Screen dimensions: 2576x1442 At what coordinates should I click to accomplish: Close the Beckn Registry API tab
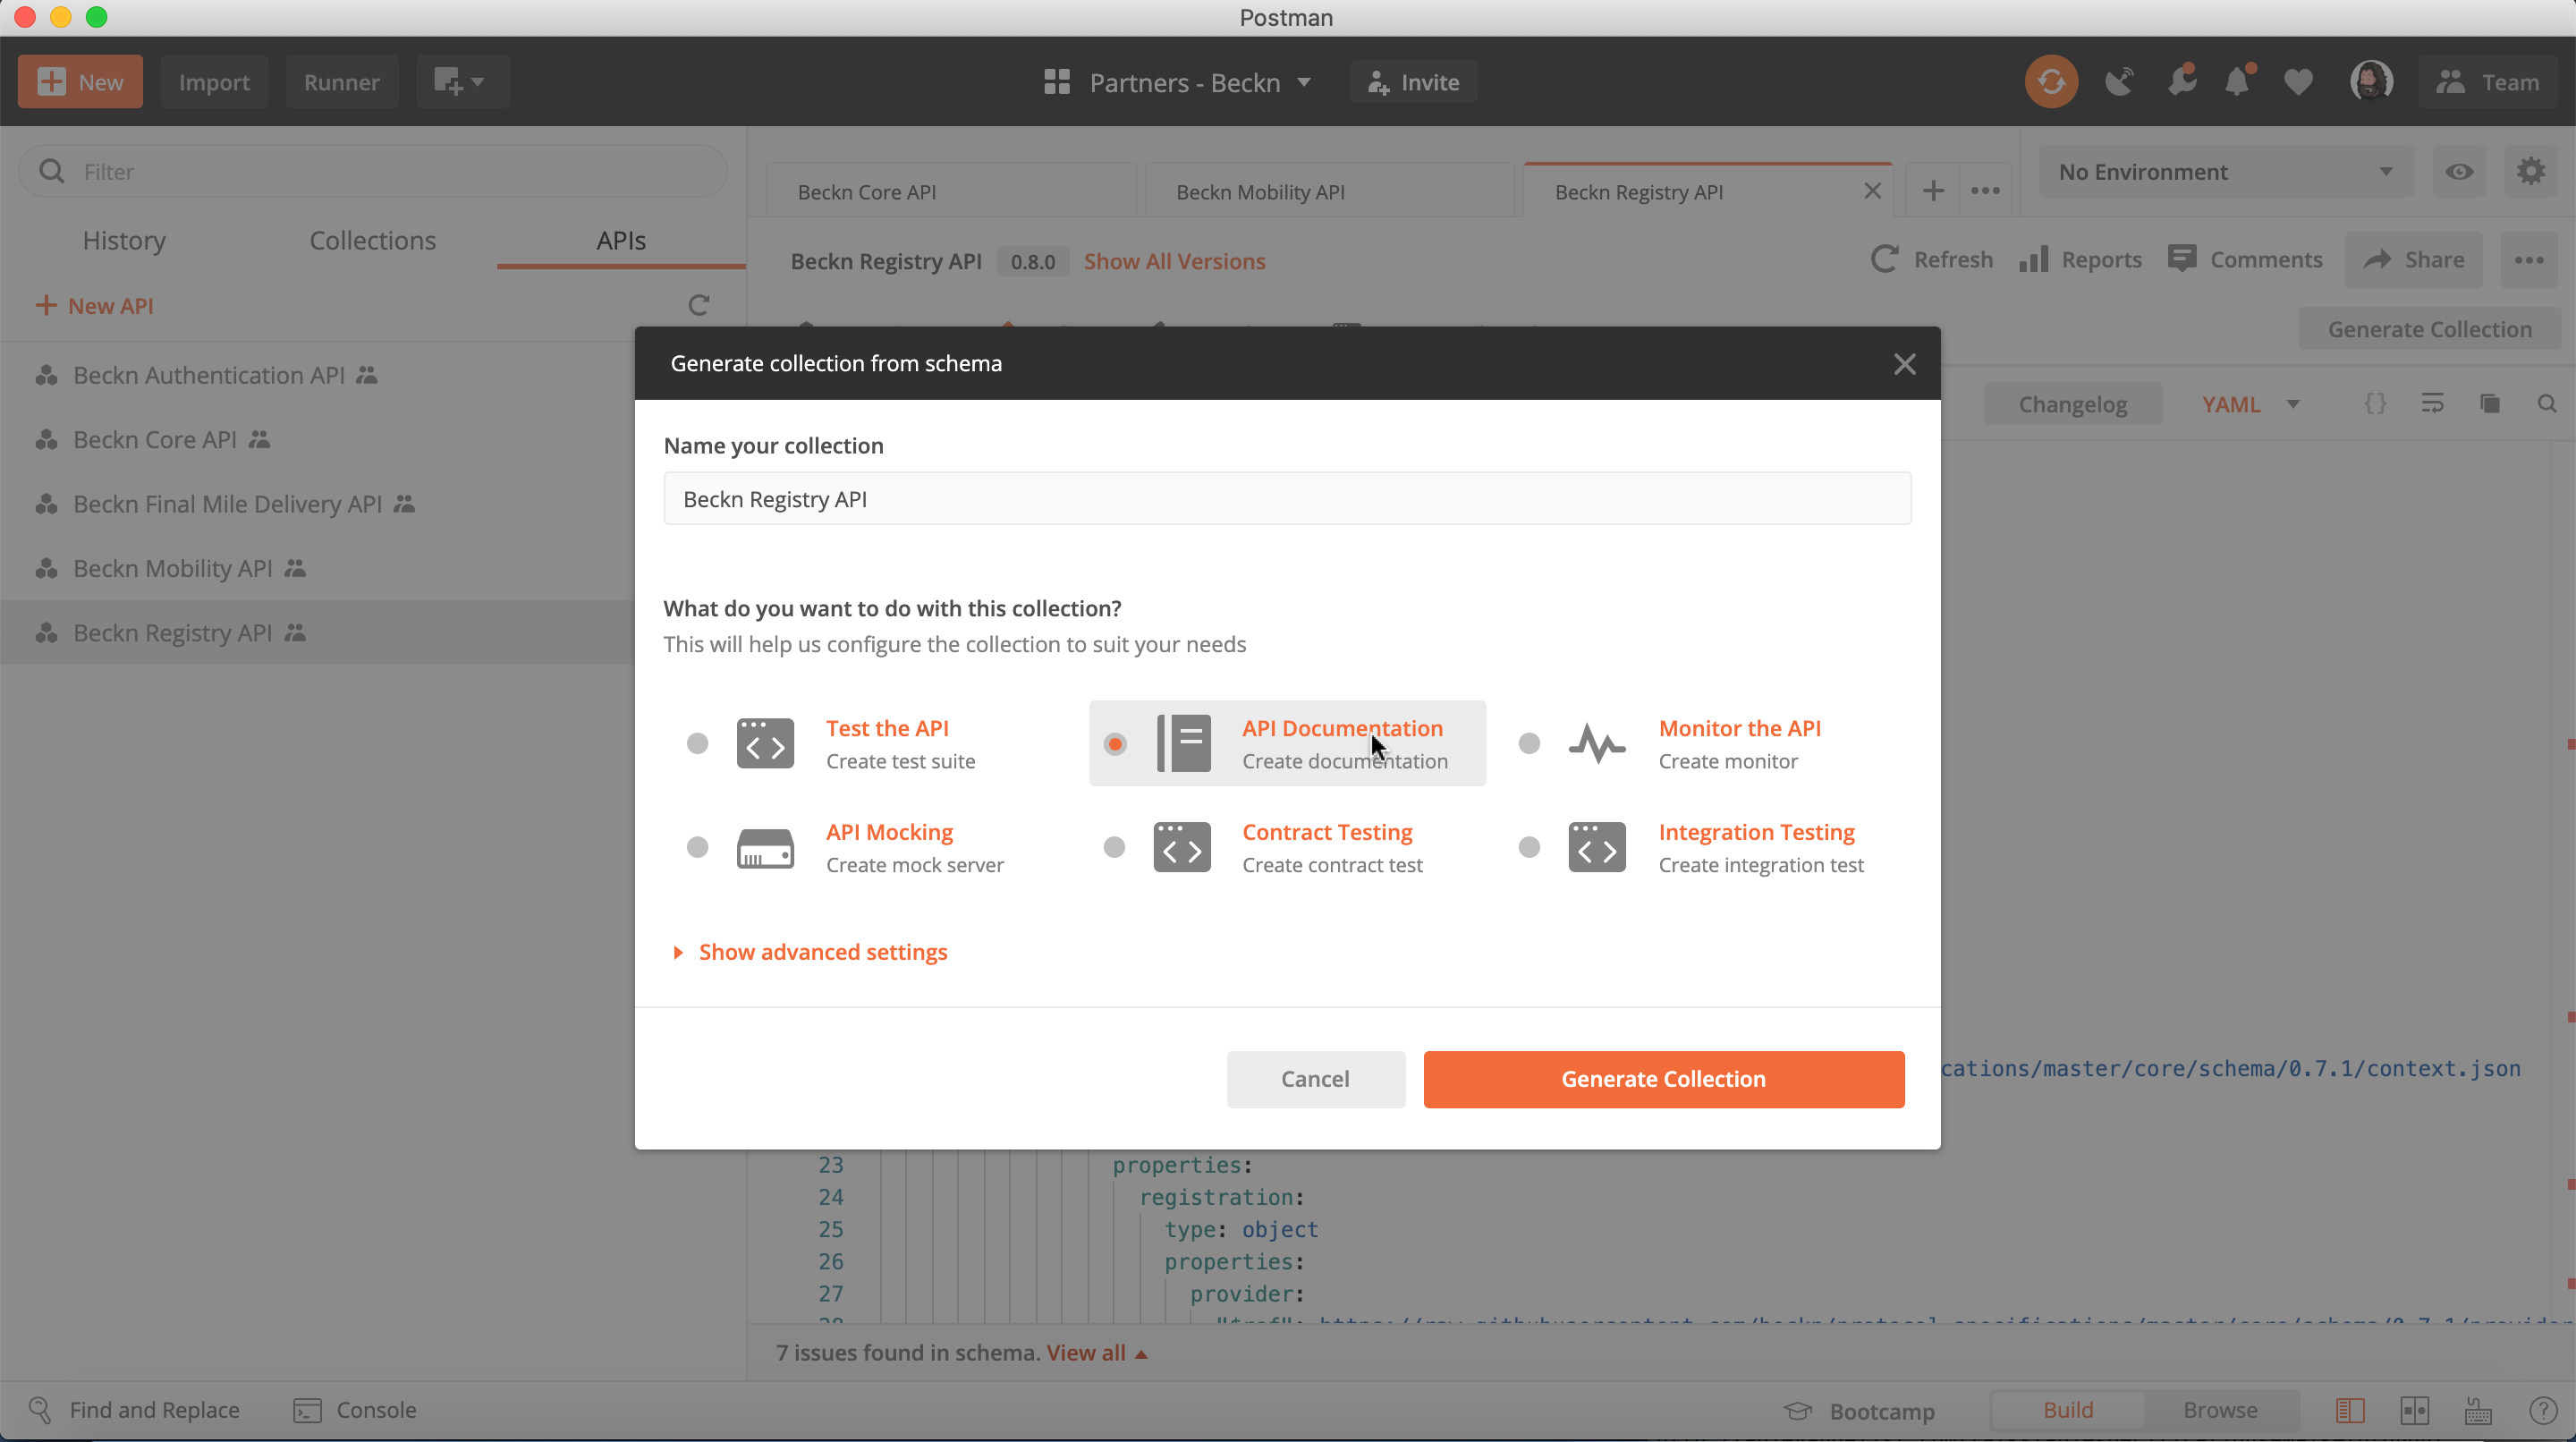1872,191
